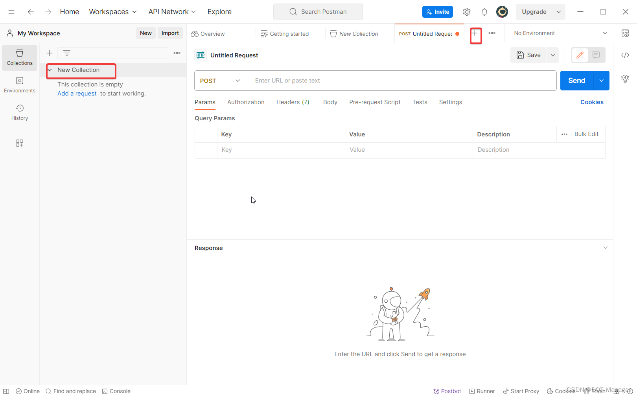Switch to edit mode pencil icon

(x=580, y=55)
